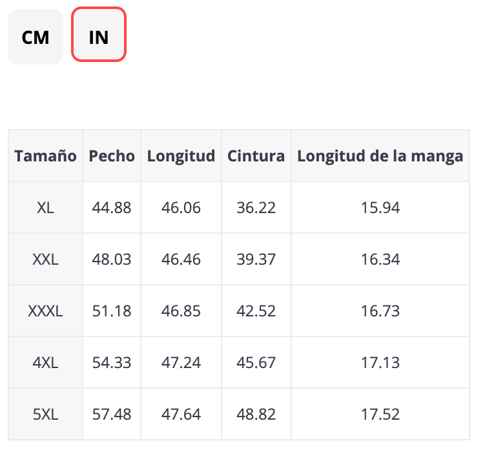This screenshot has height=452, width=496.
Task: Click the Longitud column header
Action: click(x=181, y=156)
